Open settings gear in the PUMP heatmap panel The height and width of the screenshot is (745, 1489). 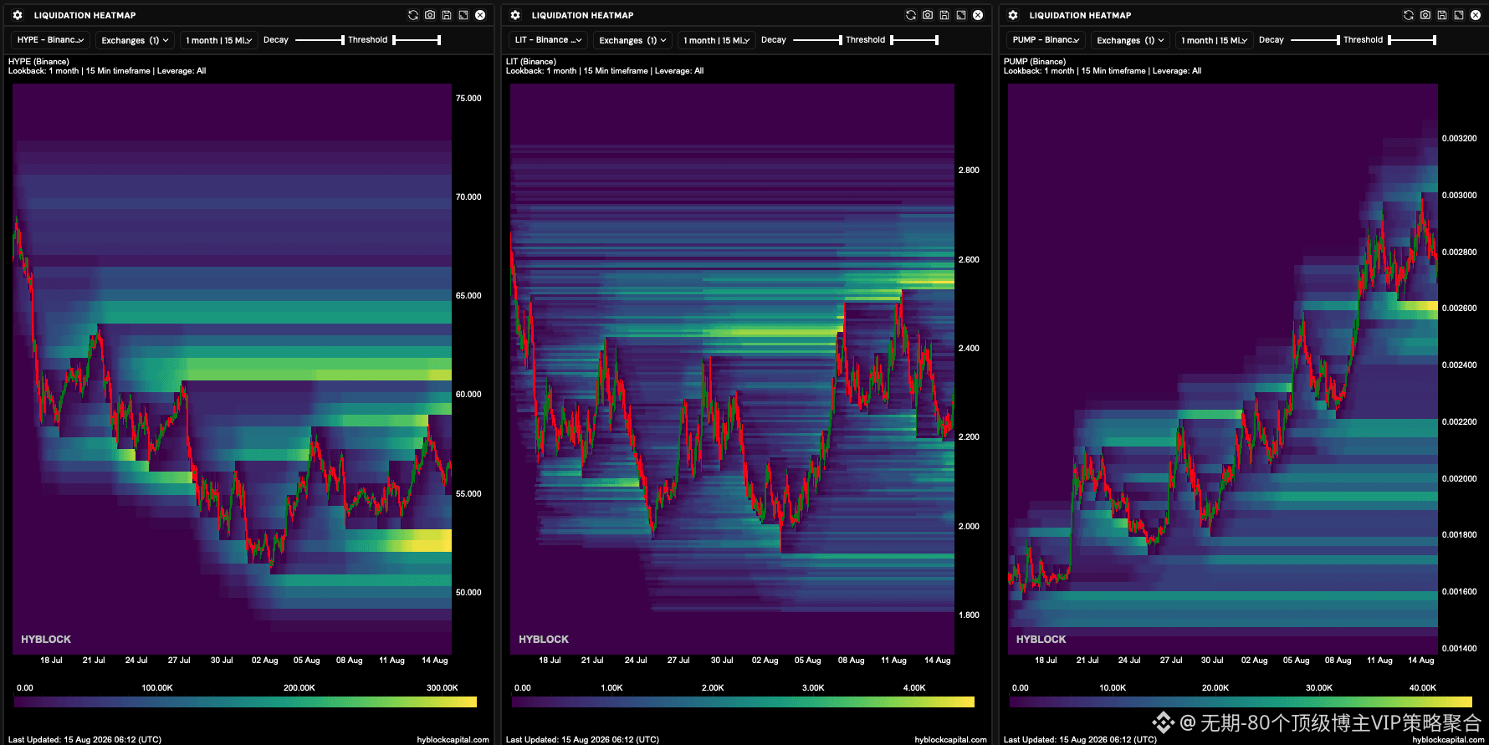(x=1013, y=15)
